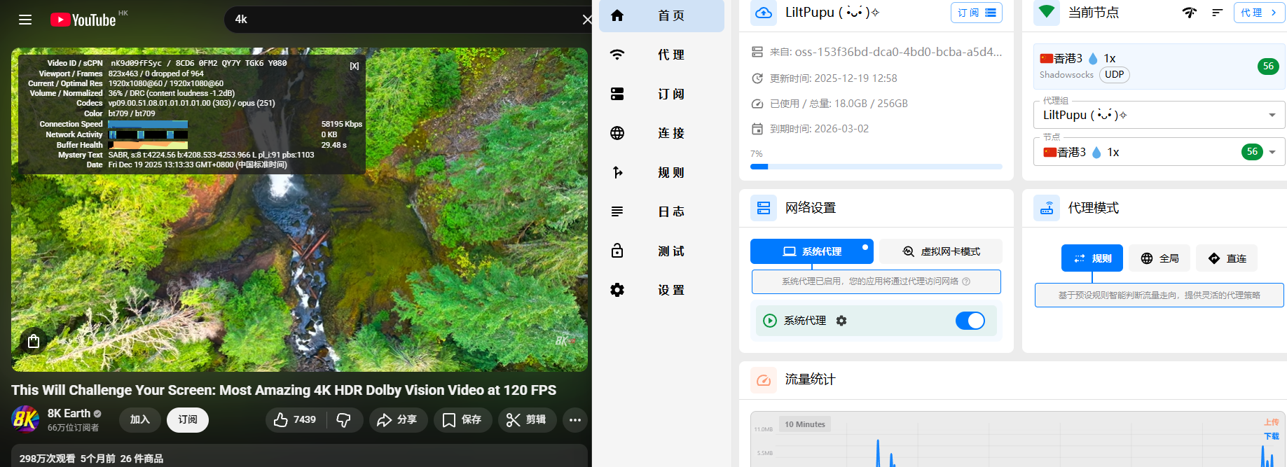Close the stats for nerds overlay

[x=355, y=66]
